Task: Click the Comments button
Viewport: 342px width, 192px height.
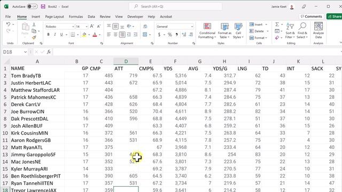Action: coord(311,17)
